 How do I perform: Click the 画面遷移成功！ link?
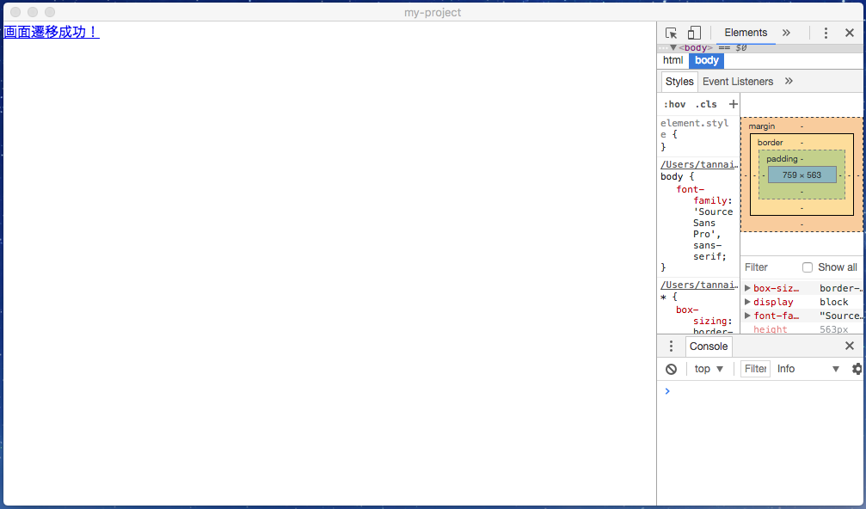click(49, 32)
